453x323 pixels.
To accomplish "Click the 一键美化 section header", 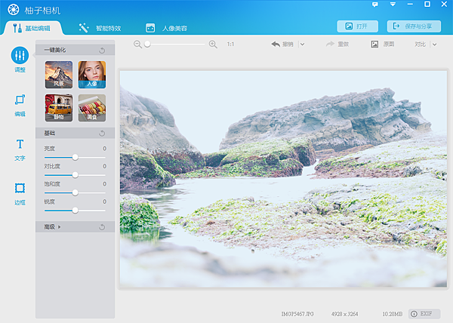I will click(75, 50).
